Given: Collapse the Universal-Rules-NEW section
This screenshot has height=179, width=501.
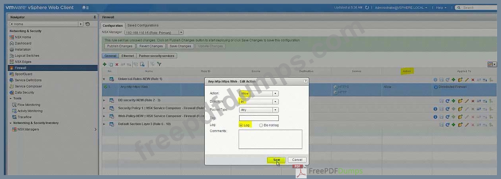Looking at the screenshot, I should click(x=104, y=79).
